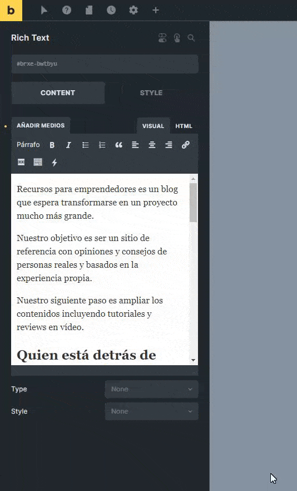Open revisions history clock icon

[111, 11]
